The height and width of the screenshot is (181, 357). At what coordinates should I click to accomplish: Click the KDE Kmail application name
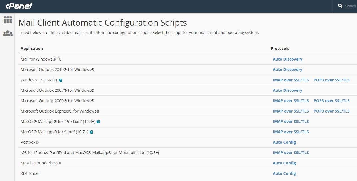[x=30, y=173]
